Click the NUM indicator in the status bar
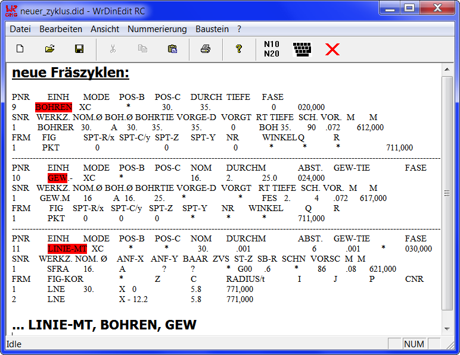Image resolution: width=460 pixels, height=355 pixels. [x=414, y=344]
